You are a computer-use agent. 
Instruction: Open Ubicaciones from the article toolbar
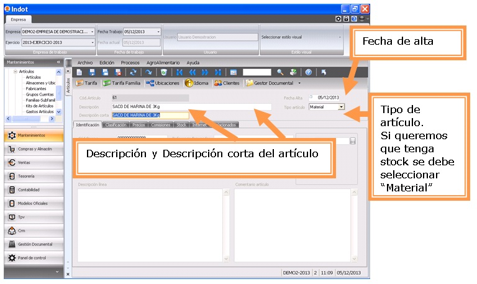point(163,83)
